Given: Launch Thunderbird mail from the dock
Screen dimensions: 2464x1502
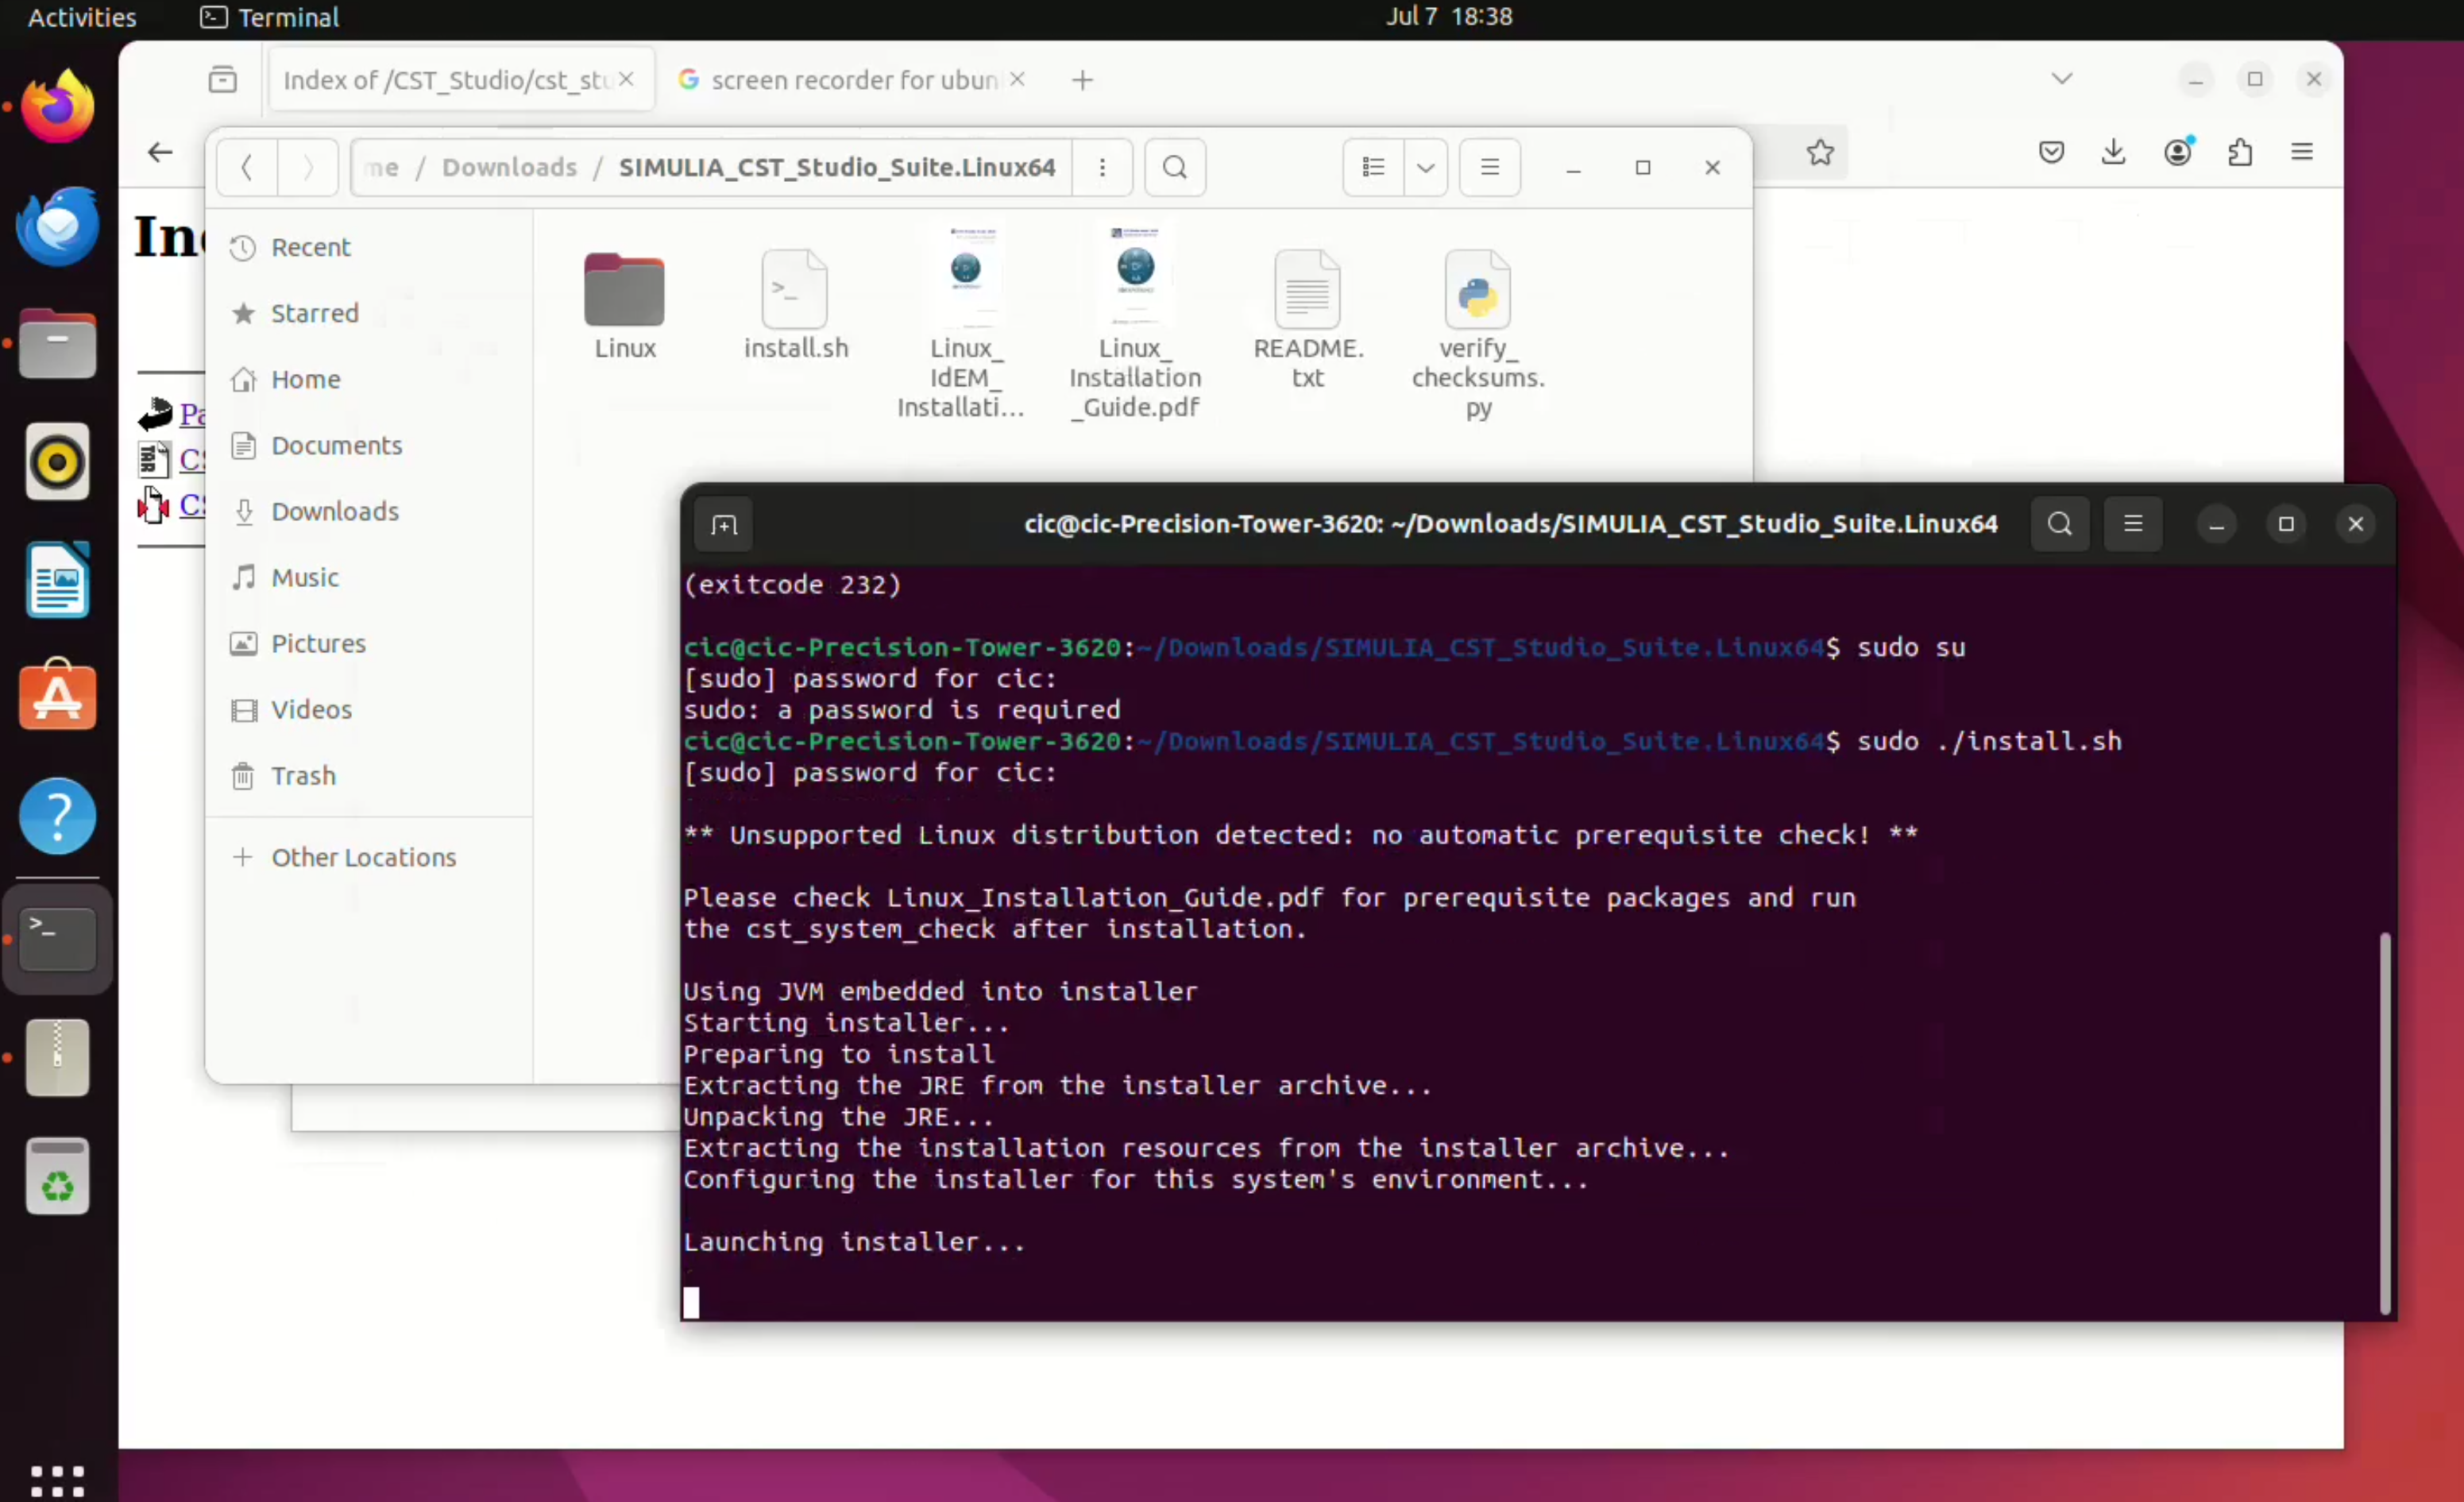Looking at the screenshot, I should point(57,225).
